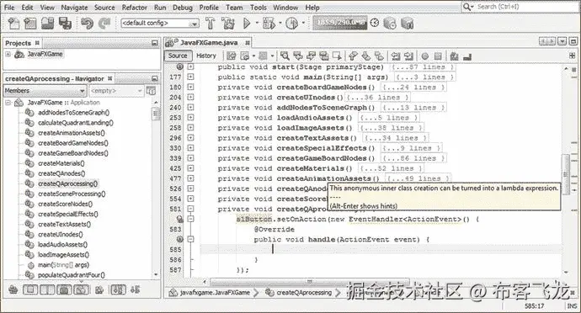Click the Shift Line Right icon
The width and height of the screenshot is (581, 313).
point(408,56)
